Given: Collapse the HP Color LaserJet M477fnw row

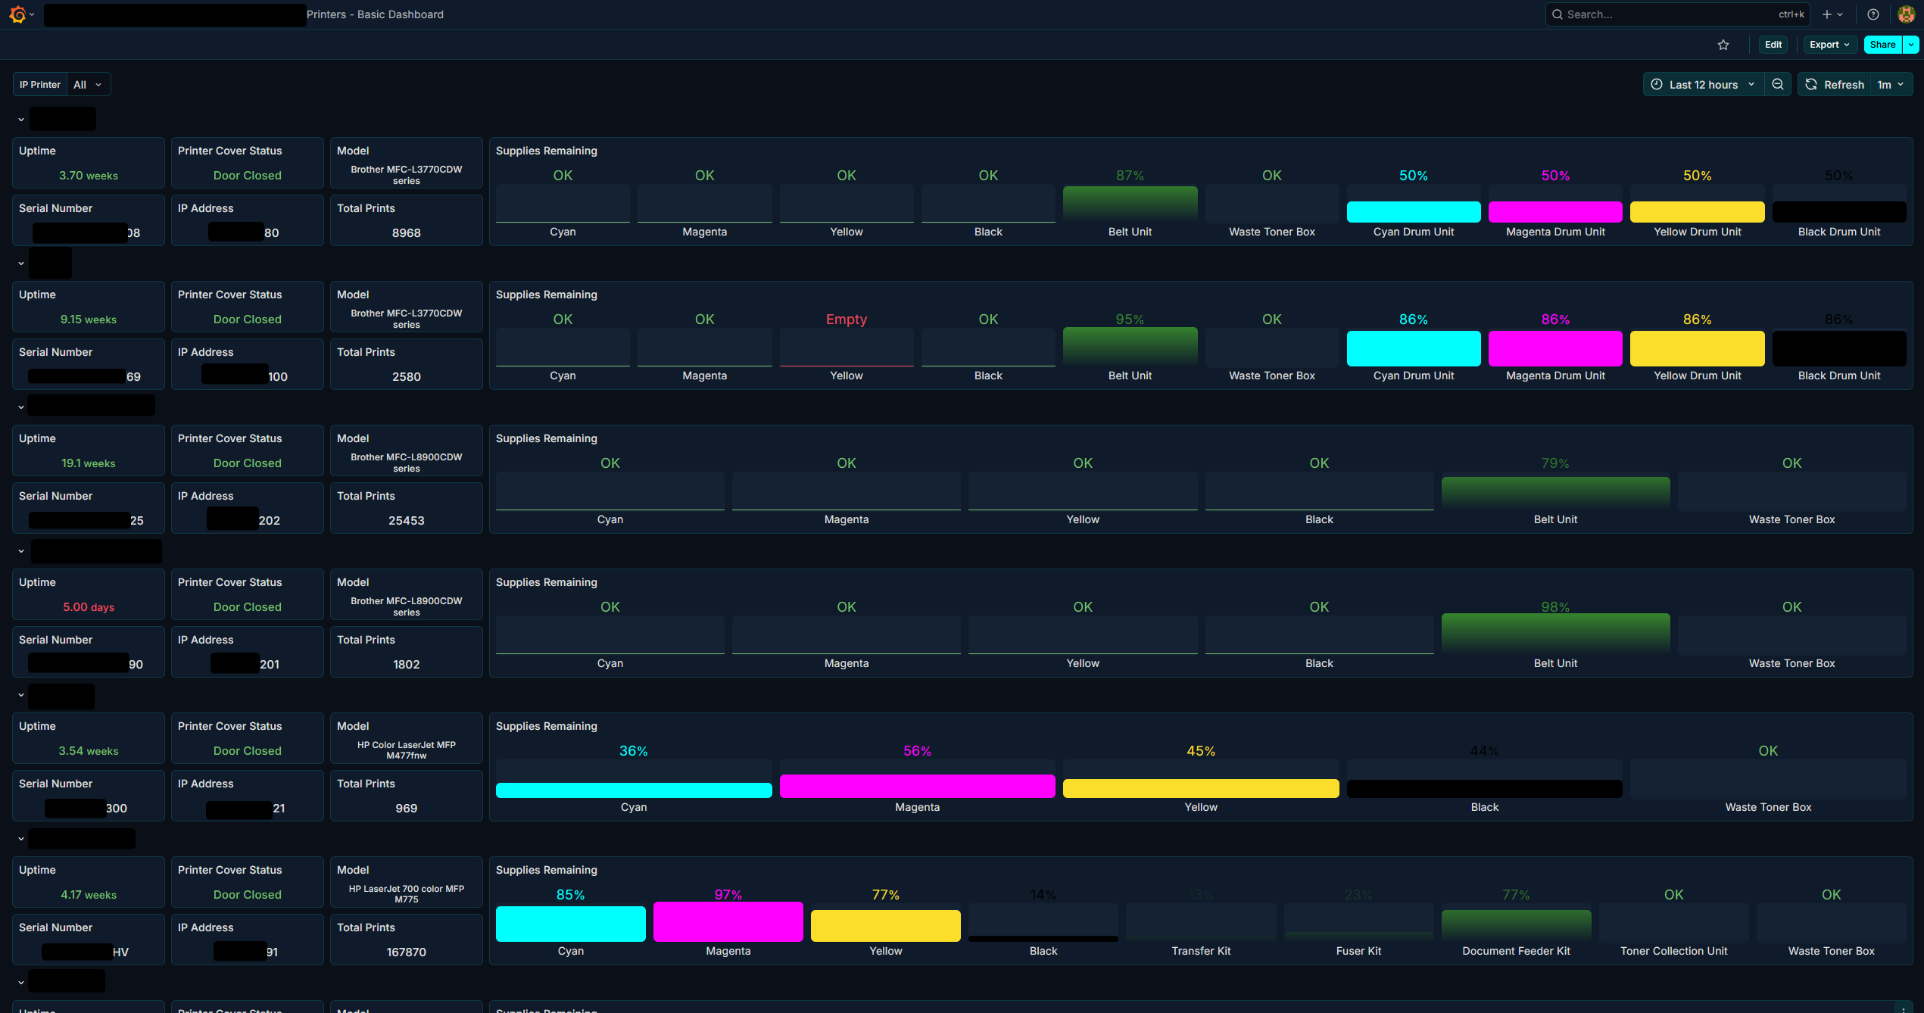Looking at the screenshot, I should 21,695.
